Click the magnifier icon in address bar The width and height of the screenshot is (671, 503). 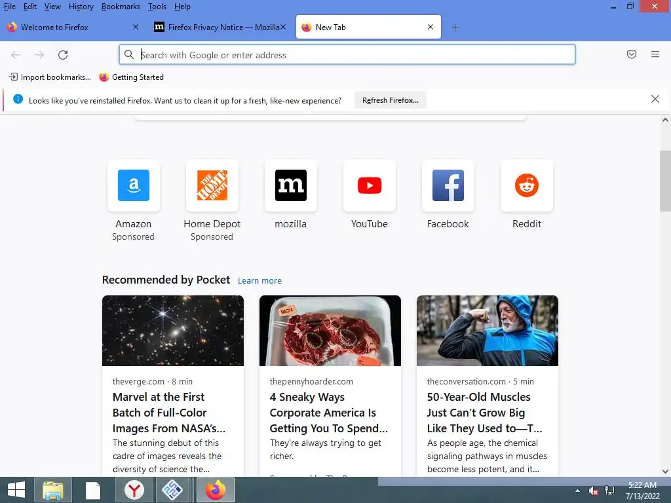[129, 54]
